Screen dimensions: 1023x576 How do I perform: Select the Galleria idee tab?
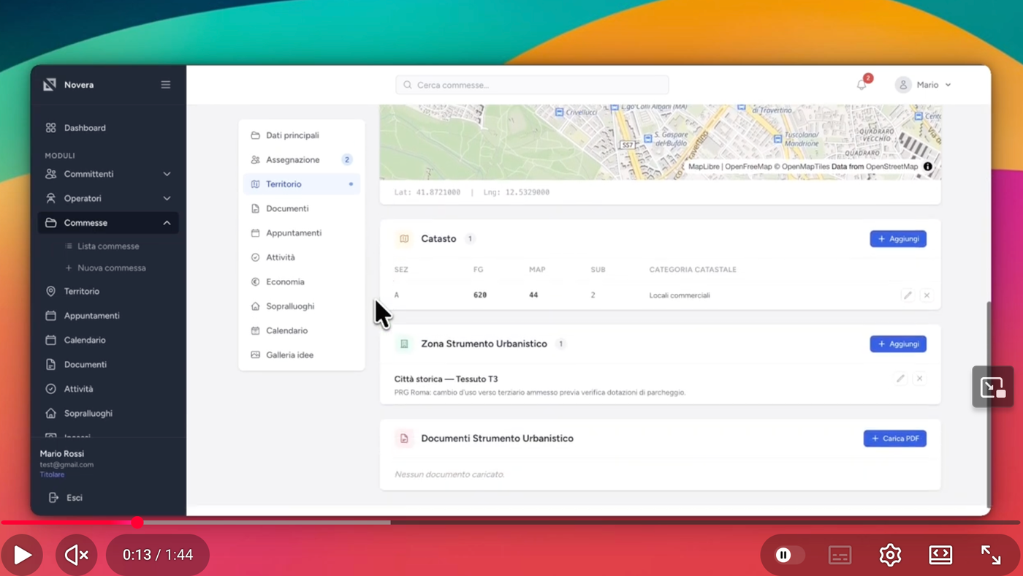point(302,355)
